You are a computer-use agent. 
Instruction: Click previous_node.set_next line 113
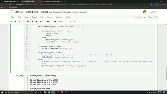[66, 66]
